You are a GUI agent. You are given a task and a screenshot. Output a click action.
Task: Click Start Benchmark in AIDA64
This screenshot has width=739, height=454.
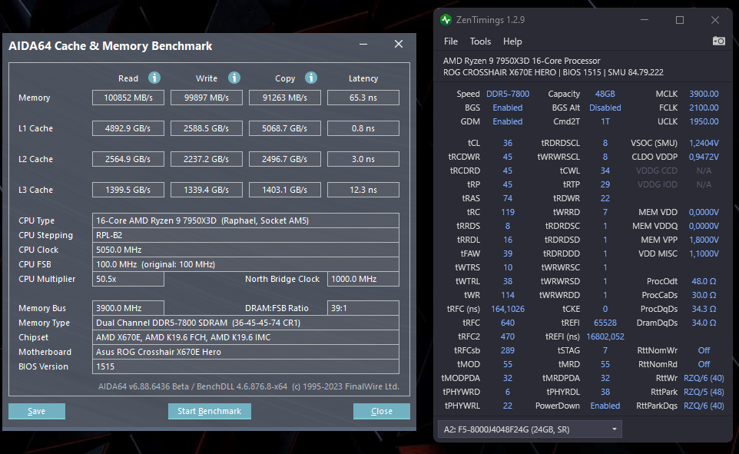(209, 411)
